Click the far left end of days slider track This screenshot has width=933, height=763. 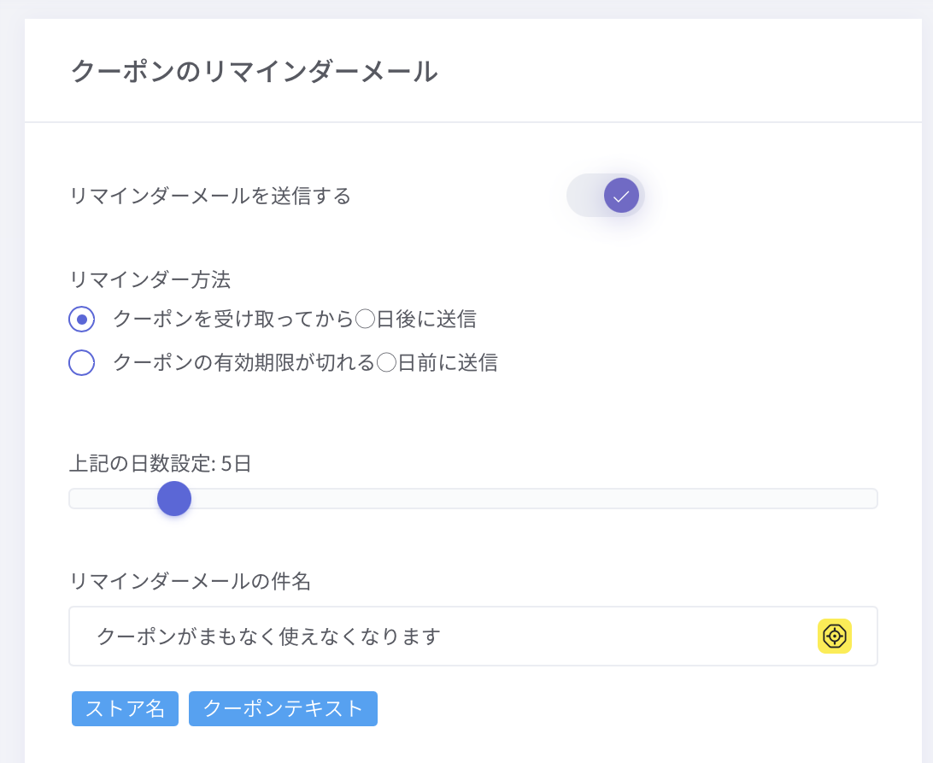75,498
